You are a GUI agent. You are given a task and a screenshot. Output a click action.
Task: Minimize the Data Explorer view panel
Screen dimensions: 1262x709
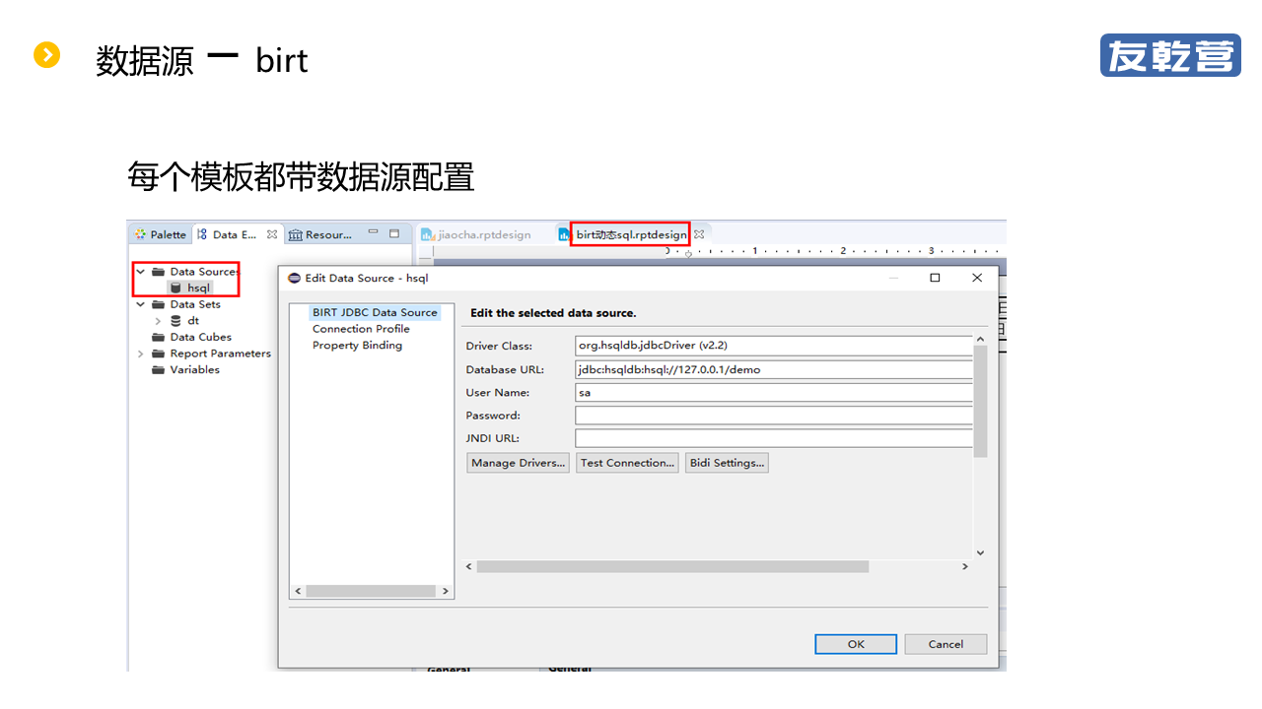click(x=373, y=233)
